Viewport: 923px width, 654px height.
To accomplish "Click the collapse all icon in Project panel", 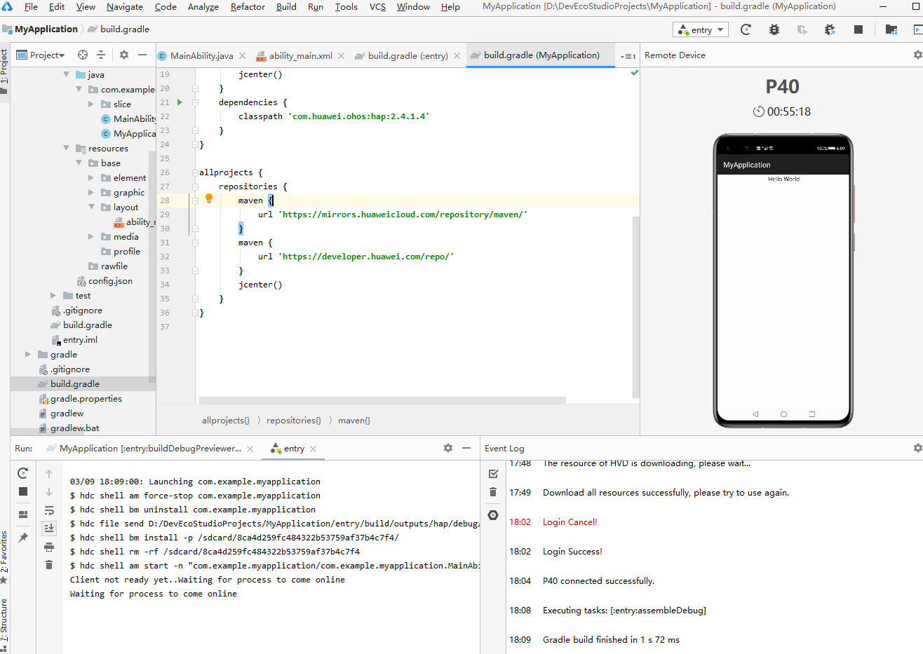I will coord(101,55).
